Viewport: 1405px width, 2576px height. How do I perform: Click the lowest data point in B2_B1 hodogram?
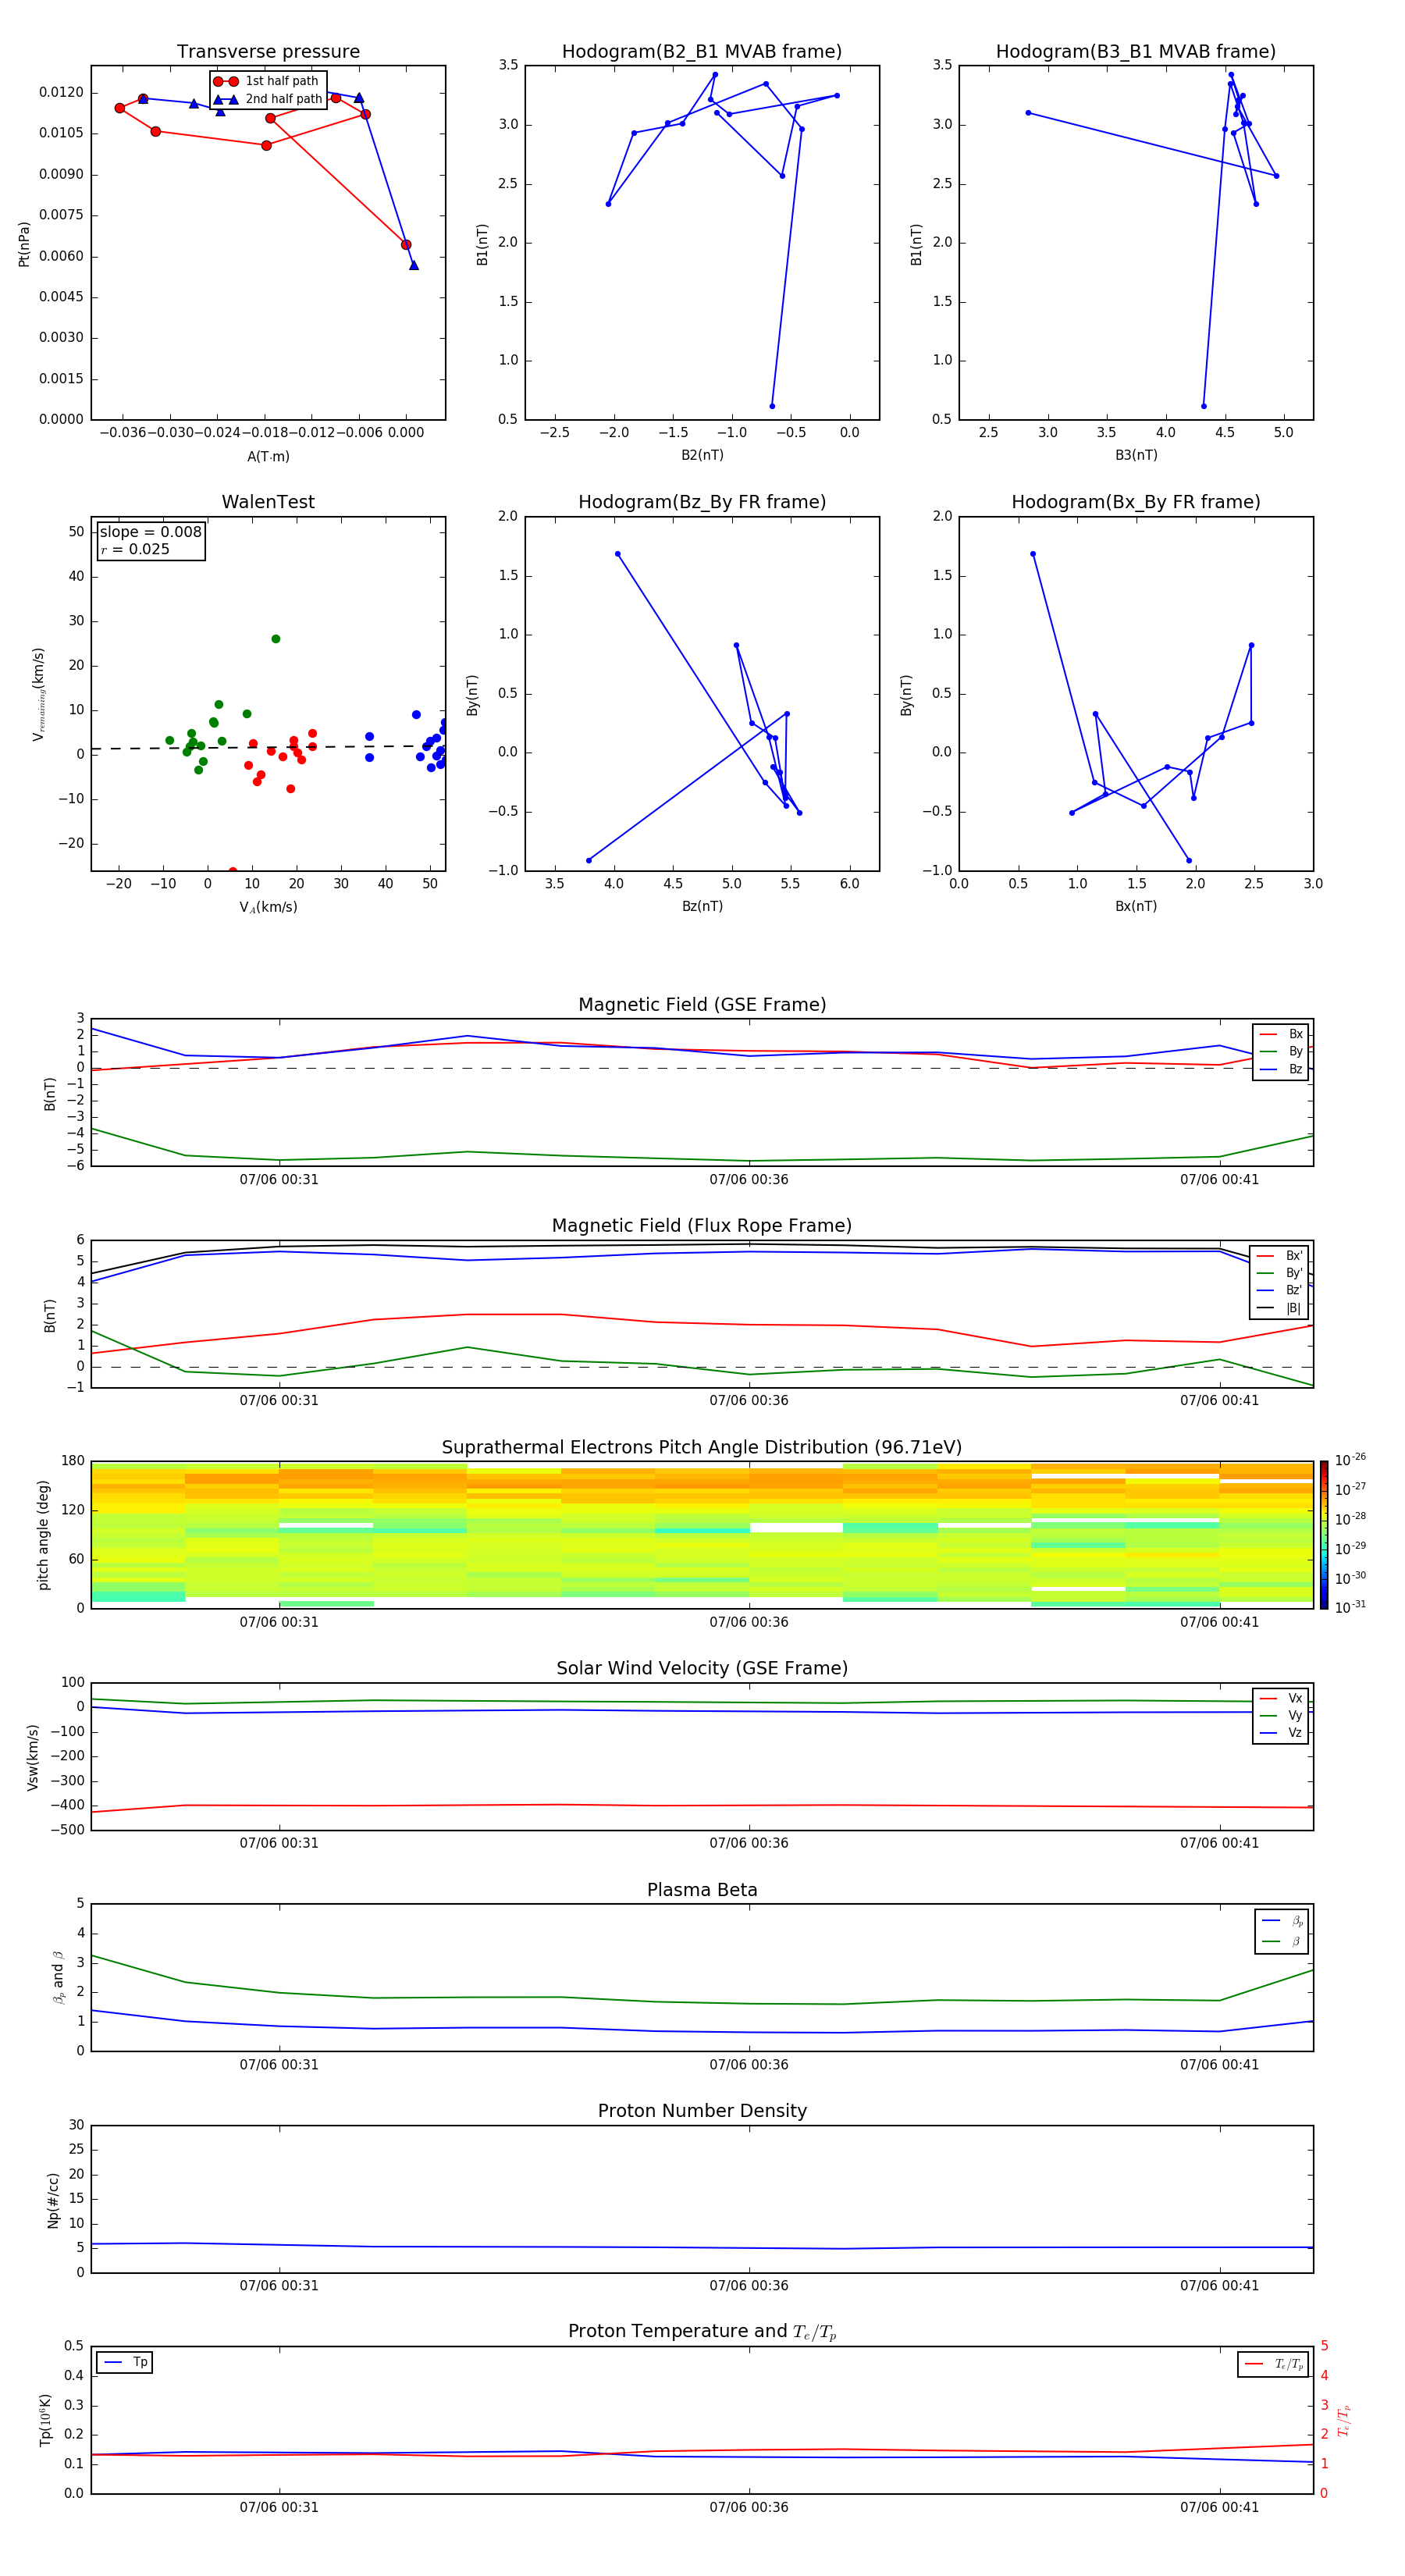[772, 406]
